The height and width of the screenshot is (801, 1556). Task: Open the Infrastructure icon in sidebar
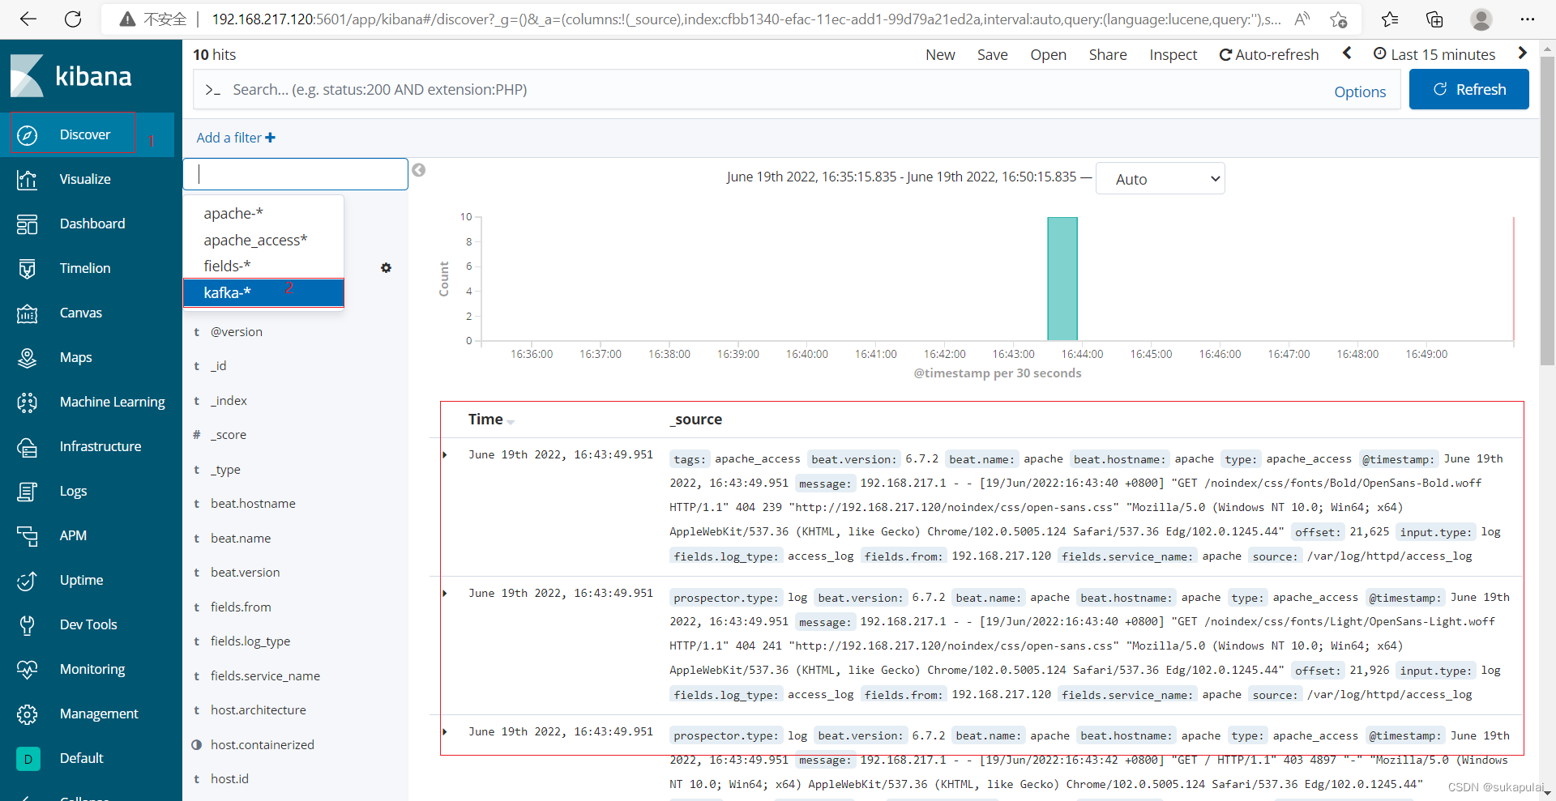28,446
